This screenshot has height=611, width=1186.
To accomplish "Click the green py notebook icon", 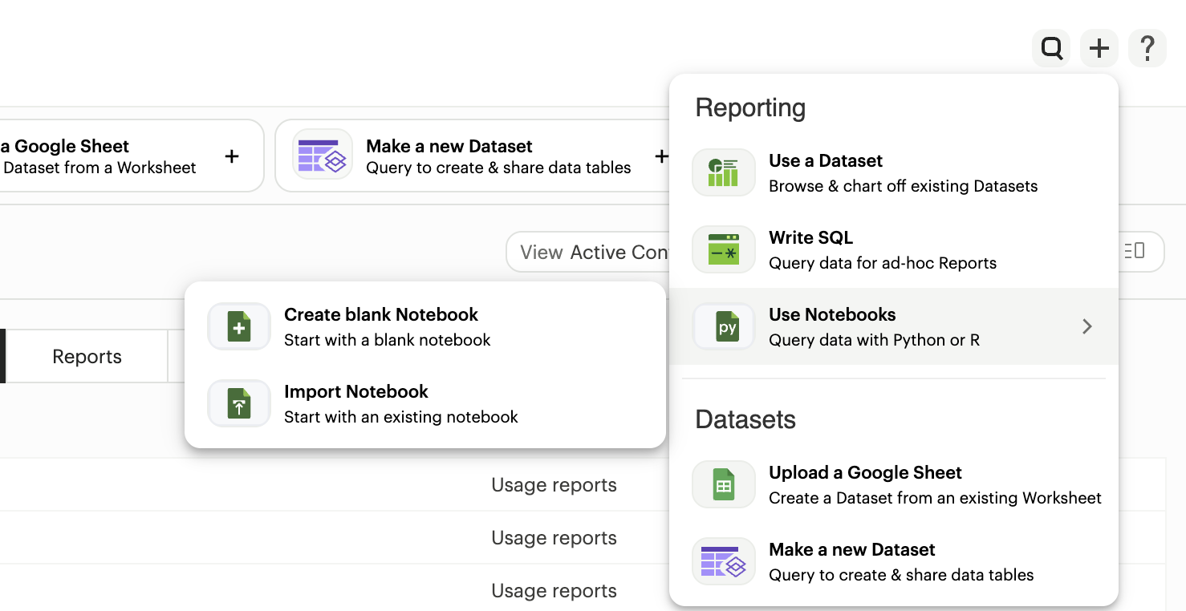I will click(x=723, y=327).
